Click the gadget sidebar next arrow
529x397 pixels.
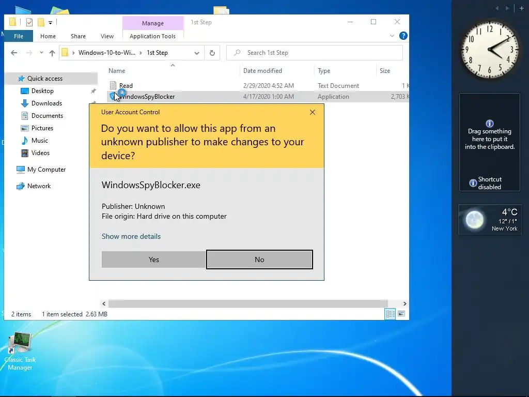507,8
